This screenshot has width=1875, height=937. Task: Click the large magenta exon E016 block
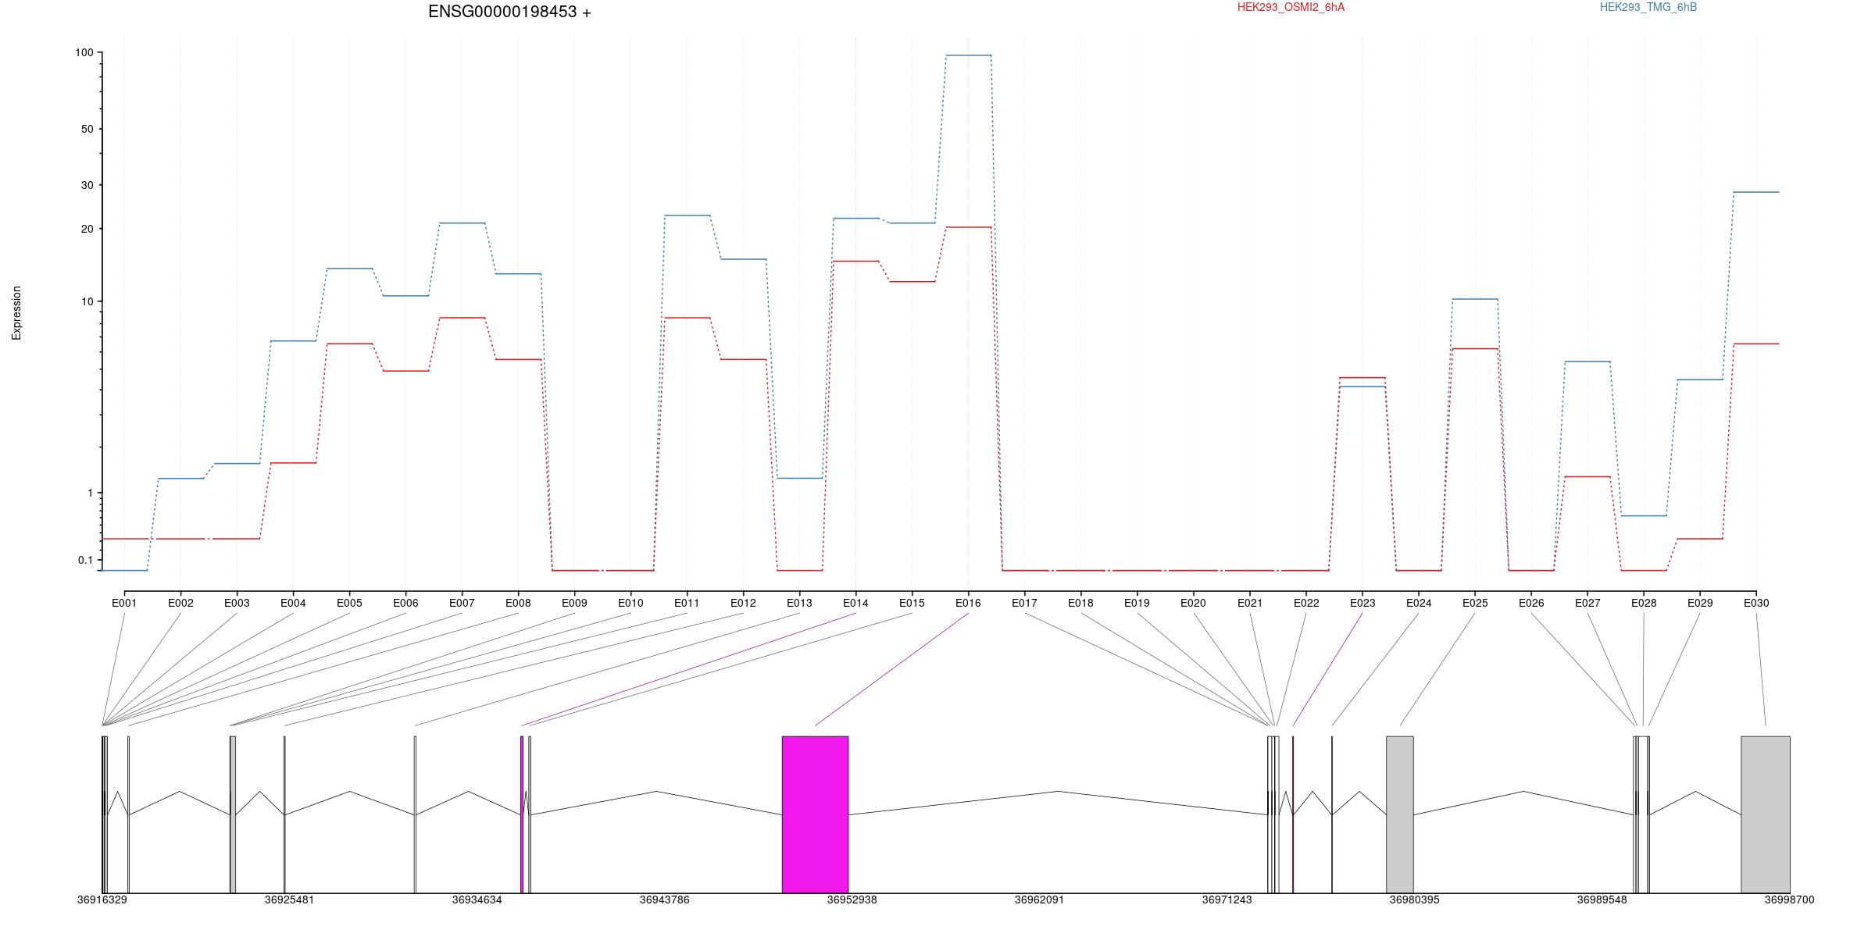815,814
